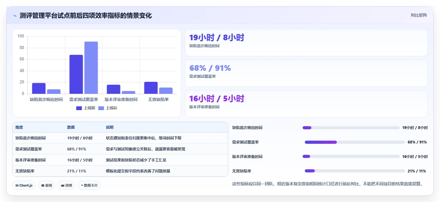Viewport: 440px width, 202px height.
Task: Click the 上线后 bar for 无效缺陷率
Action: 166,91
